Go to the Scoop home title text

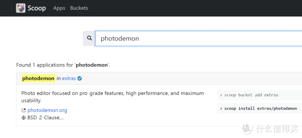(37, 8)
